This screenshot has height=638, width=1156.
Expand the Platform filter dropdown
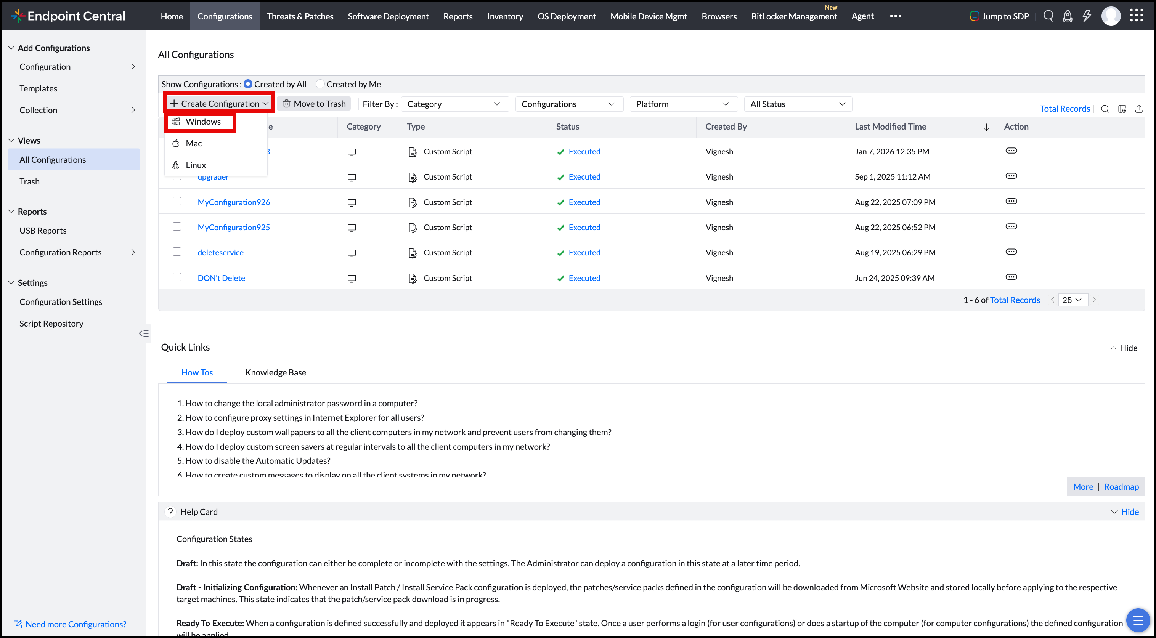tap(683, 104)
